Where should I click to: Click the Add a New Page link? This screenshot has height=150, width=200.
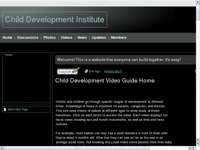[x=18, y=110]
